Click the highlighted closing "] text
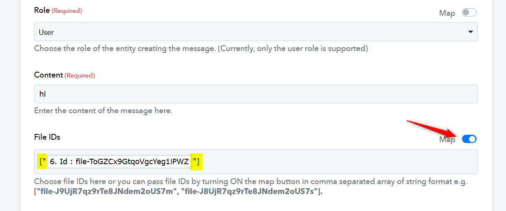Viewport: 506px width, 211px height. point(196,162)
